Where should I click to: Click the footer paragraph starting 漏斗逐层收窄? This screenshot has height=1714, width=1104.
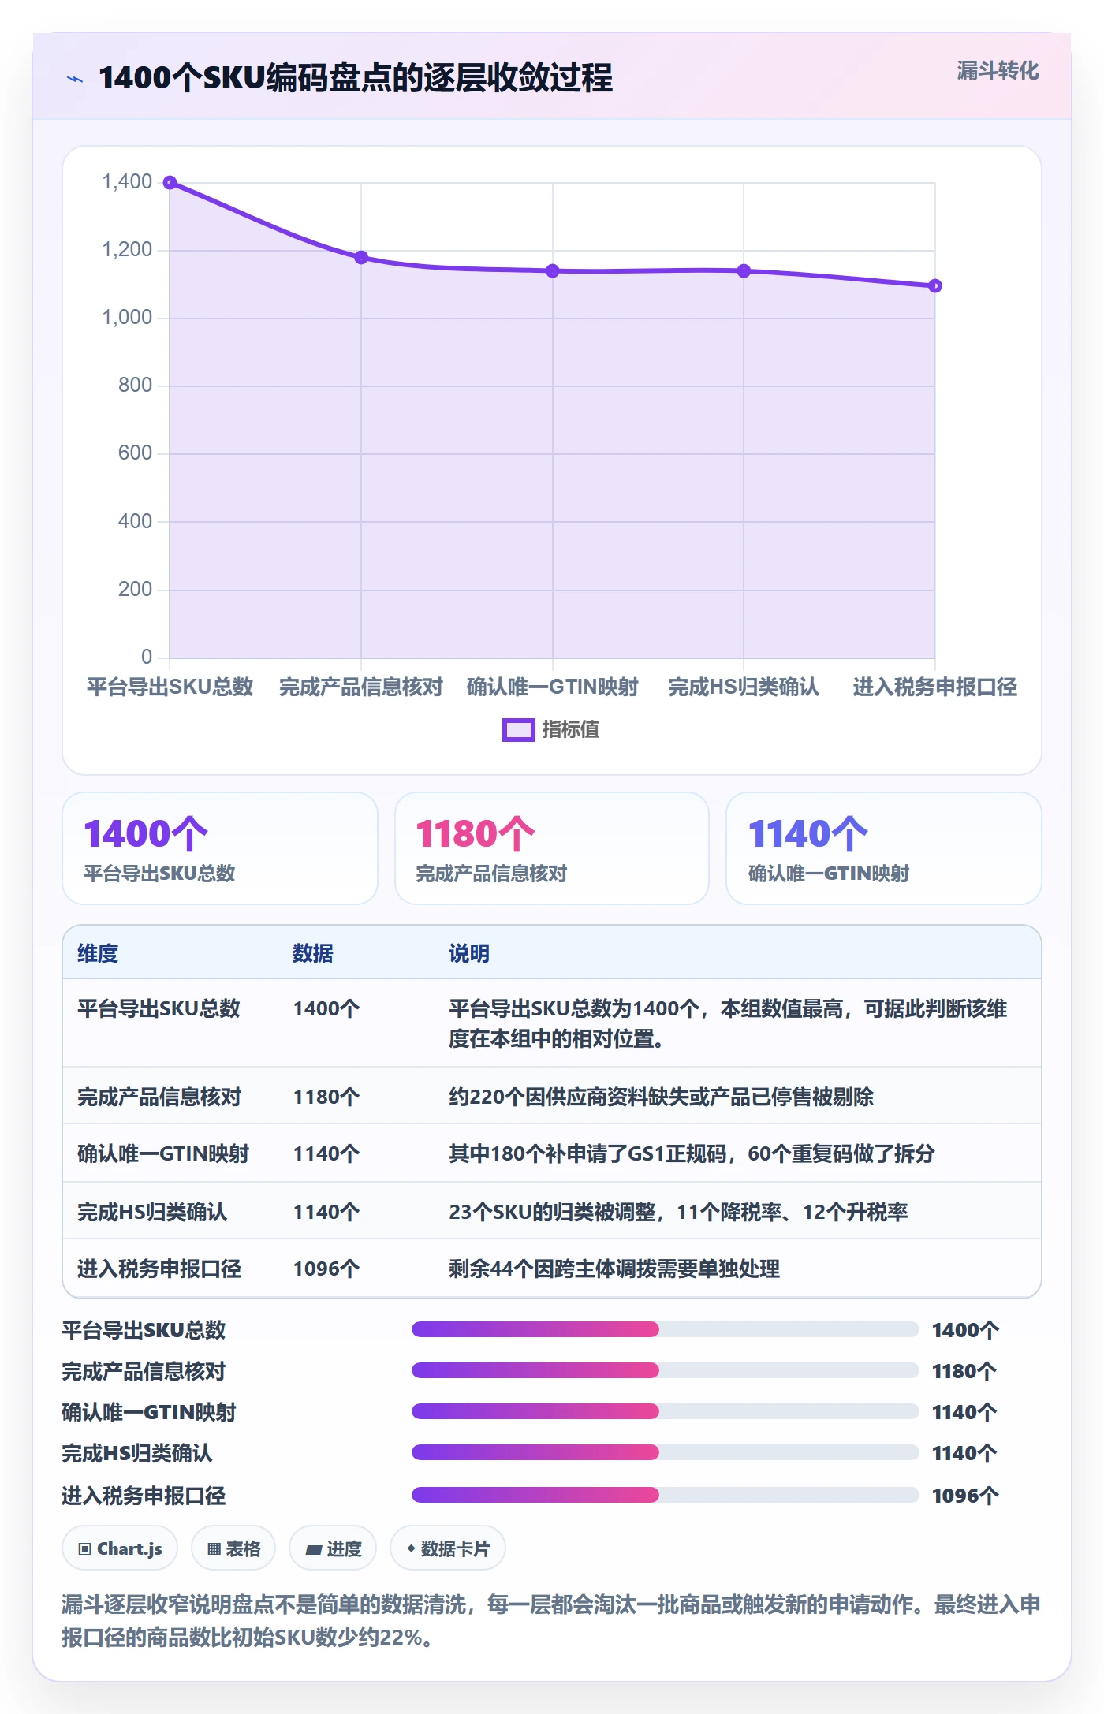tap(551, 1620)
